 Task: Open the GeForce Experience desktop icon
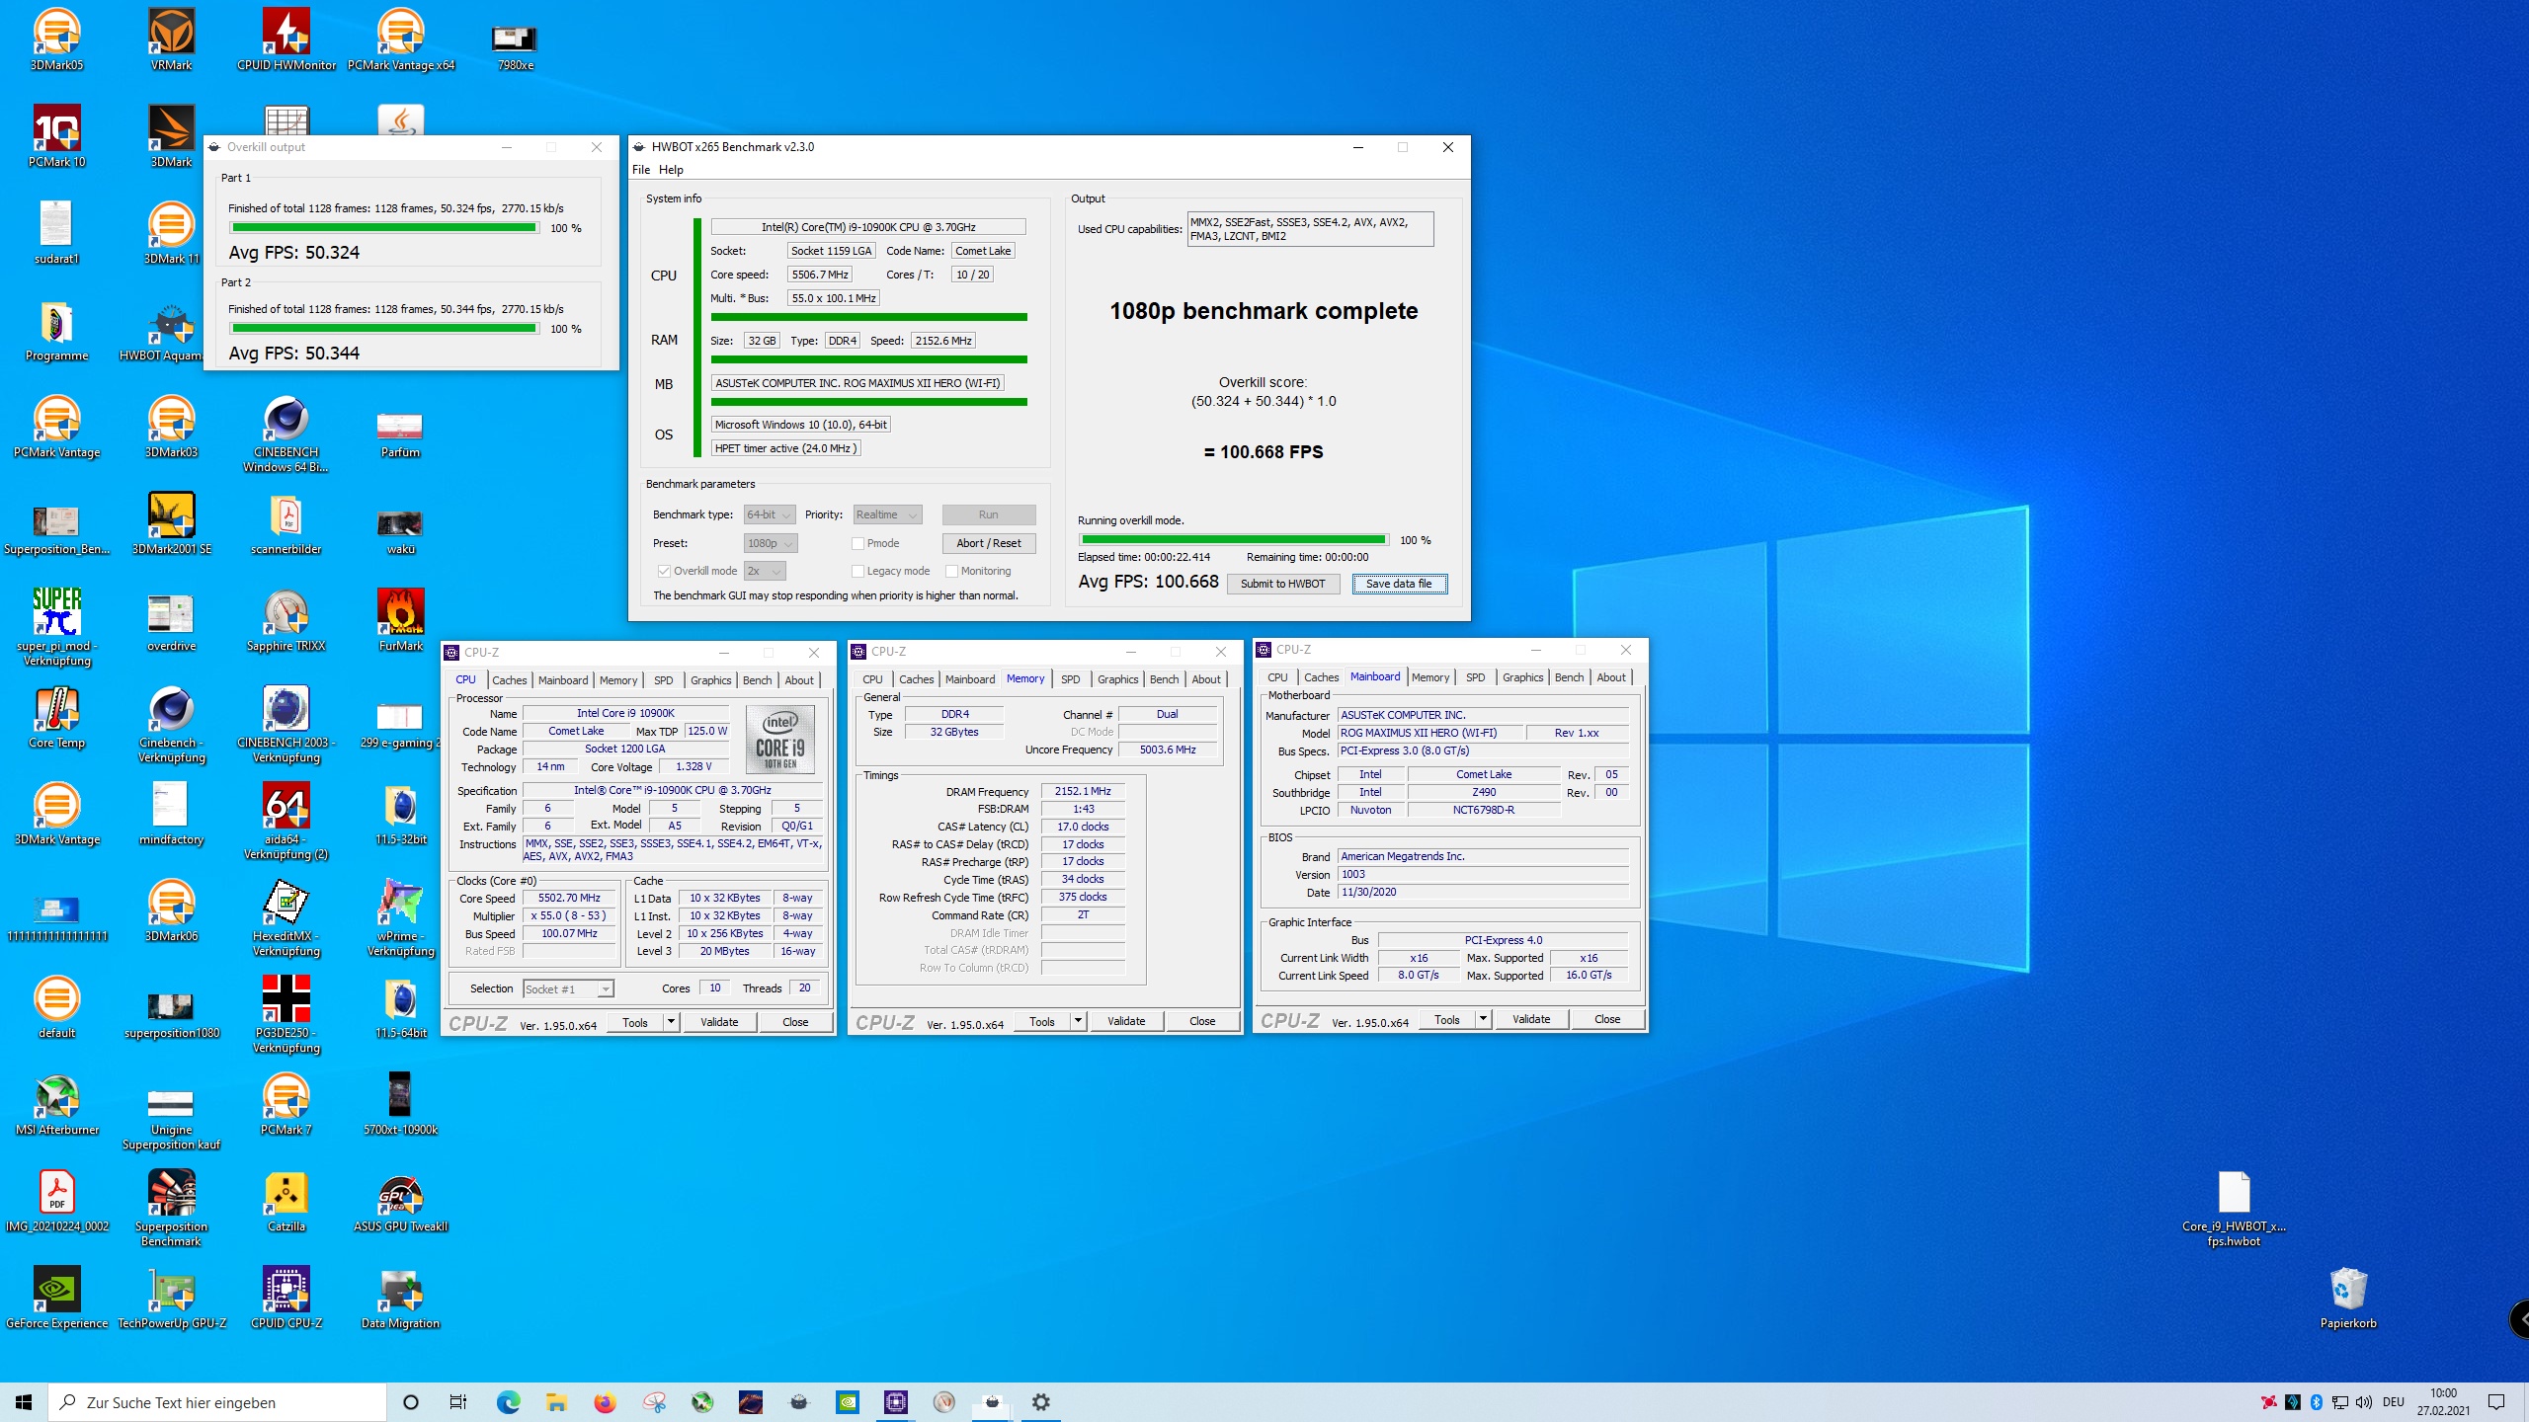(x=57, y=1298)
